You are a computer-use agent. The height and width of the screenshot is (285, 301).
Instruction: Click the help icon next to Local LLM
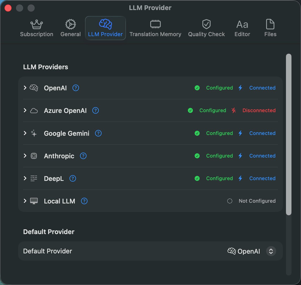point(84,201)
